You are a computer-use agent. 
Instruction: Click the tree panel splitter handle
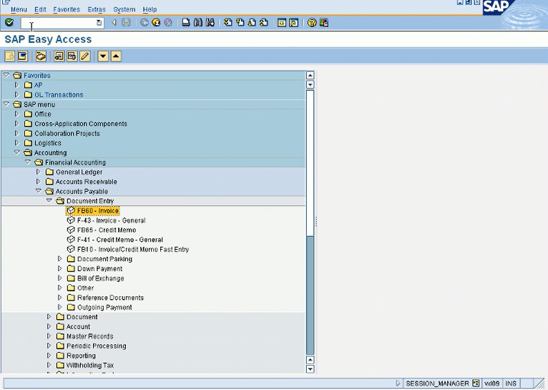point(316,222)
